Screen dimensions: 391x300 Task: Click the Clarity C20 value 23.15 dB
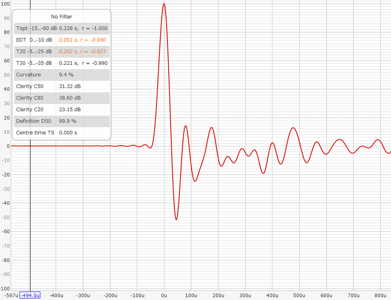coord(70,109)
